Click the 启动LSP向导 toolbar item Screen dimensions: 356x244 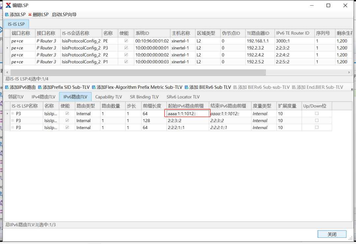tap(64, 15)
